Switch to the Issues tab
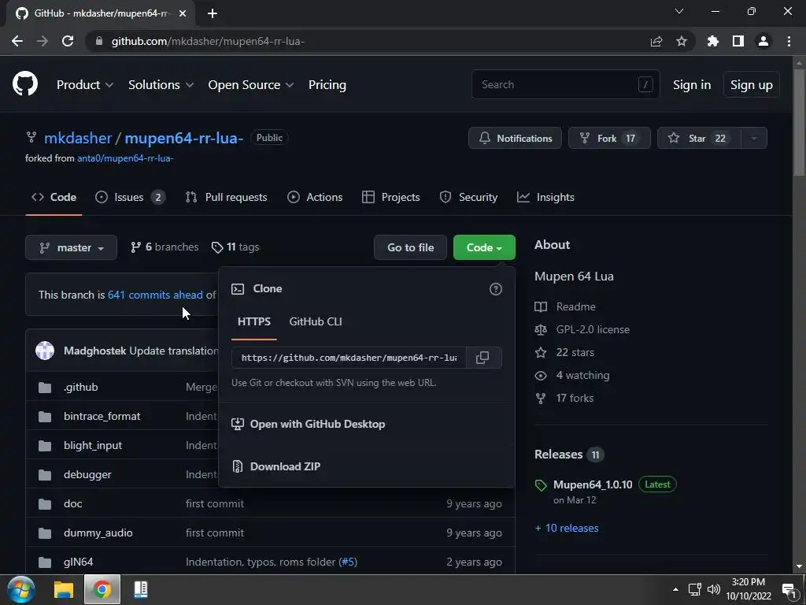 pyautogui.click(x=131, y=197)
